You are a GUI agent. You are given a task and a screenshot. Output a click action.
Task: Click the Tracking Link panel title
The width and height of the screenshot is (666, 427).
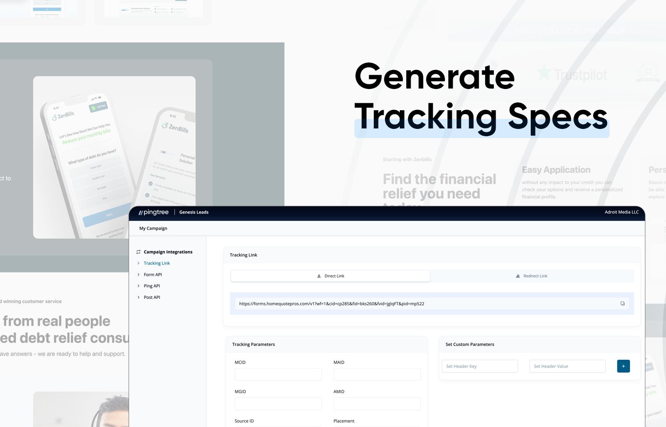(244, 255)
